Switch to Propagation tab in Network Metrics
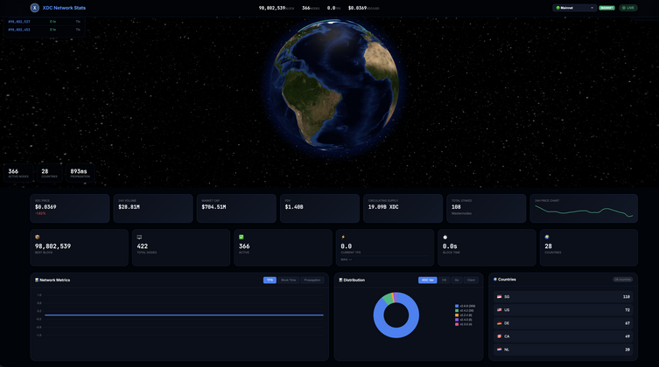 (x=312, y=280)
